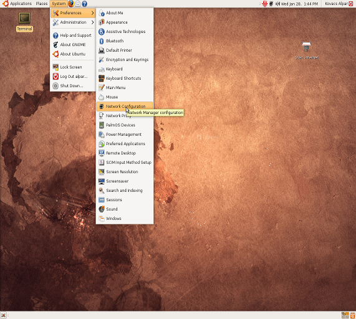
Task: Select Network Configuration from Preferences
Action: point(125,106)
